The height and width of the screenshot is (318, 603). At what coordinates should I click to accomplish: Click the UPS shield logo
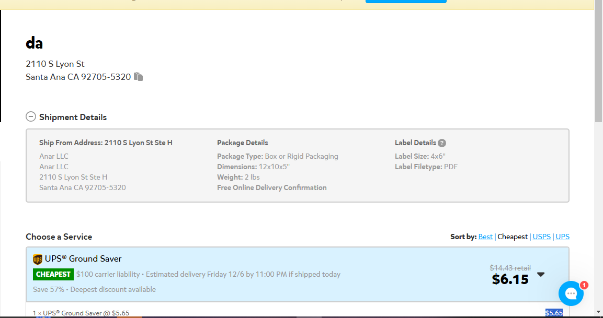(x=38, y=259)
